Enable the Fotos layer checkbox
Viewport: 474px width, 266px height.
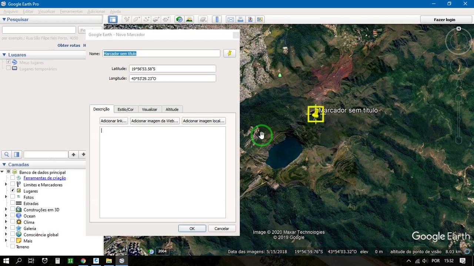[x=13, y=197]
